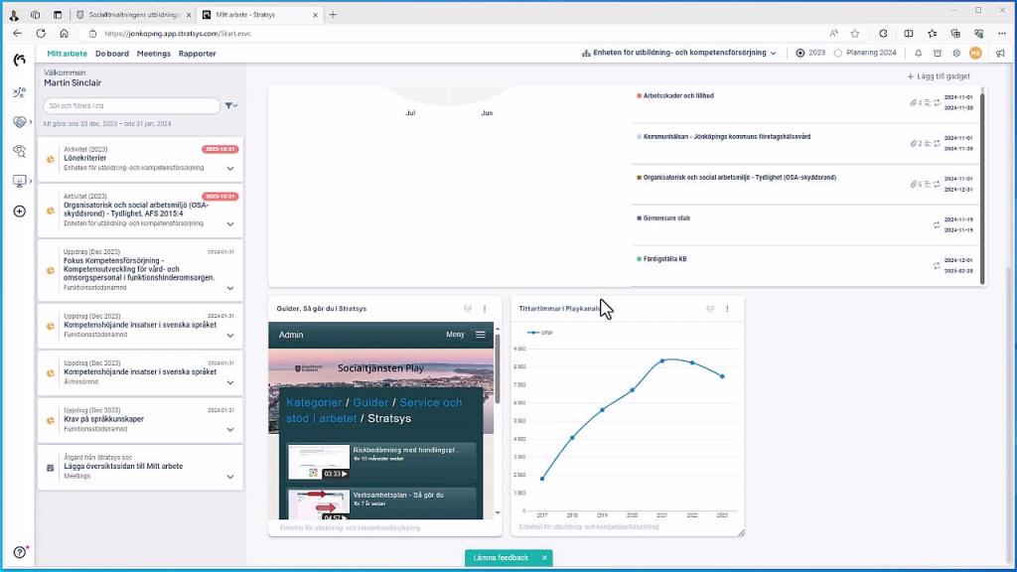Select the 2023 radio button
The width and height of the screenshot is (1017, 572).
tap(800, 54)
